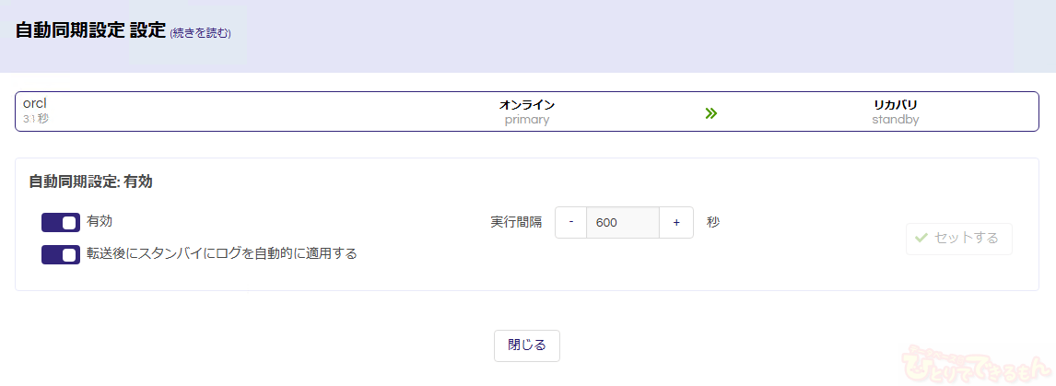Click the checkmark icon beside セットする
Viewport: 1056px width, 386px height.
pos(921,238)
